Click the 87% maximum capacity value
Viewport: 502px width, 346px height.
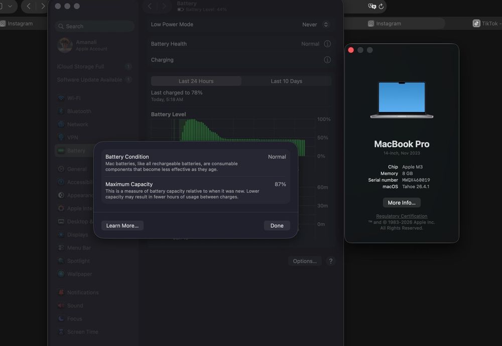pos(280,184)
